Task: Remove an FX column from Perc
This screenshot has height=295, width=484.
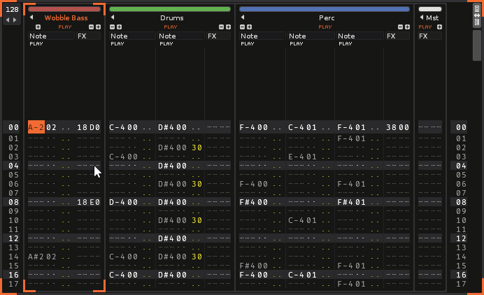Action: (x=400, y=27)
